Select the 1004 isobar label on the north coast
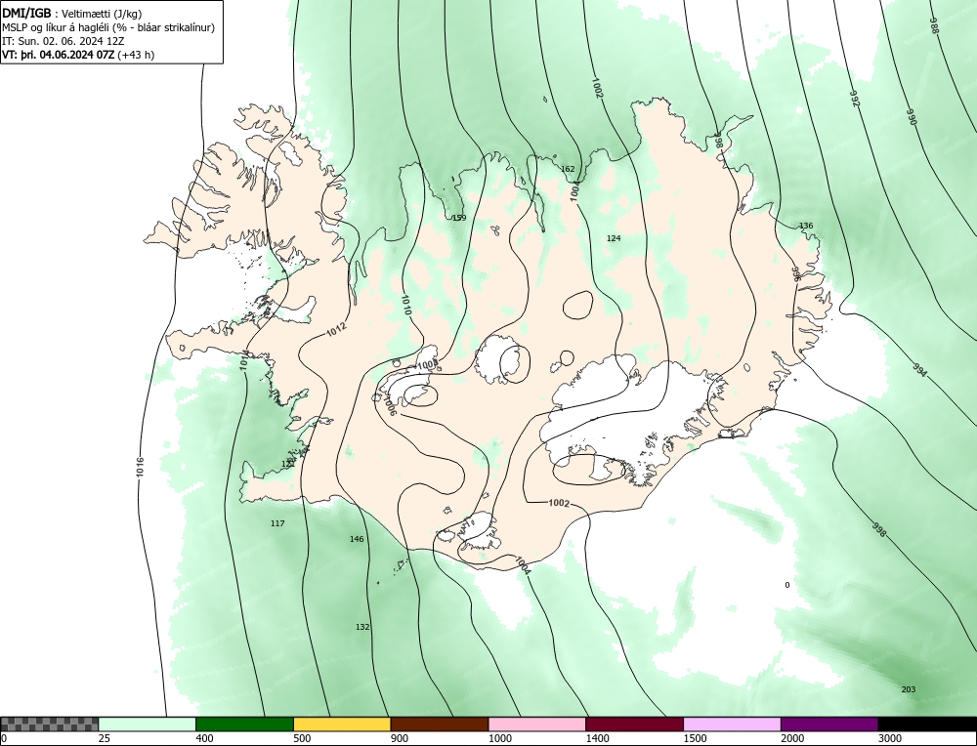 574,191
